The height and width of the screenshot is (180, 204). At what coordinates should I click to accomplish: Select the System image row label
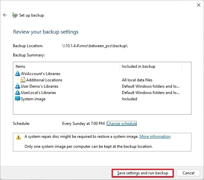pyautogui.click(x=33, y=99)
